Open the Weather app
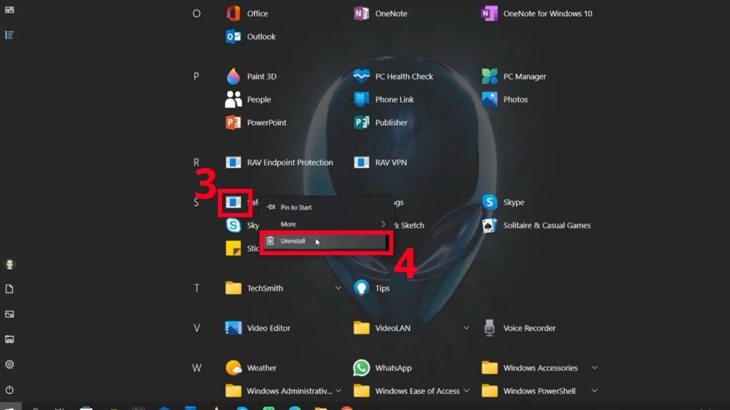 (251, 368)
